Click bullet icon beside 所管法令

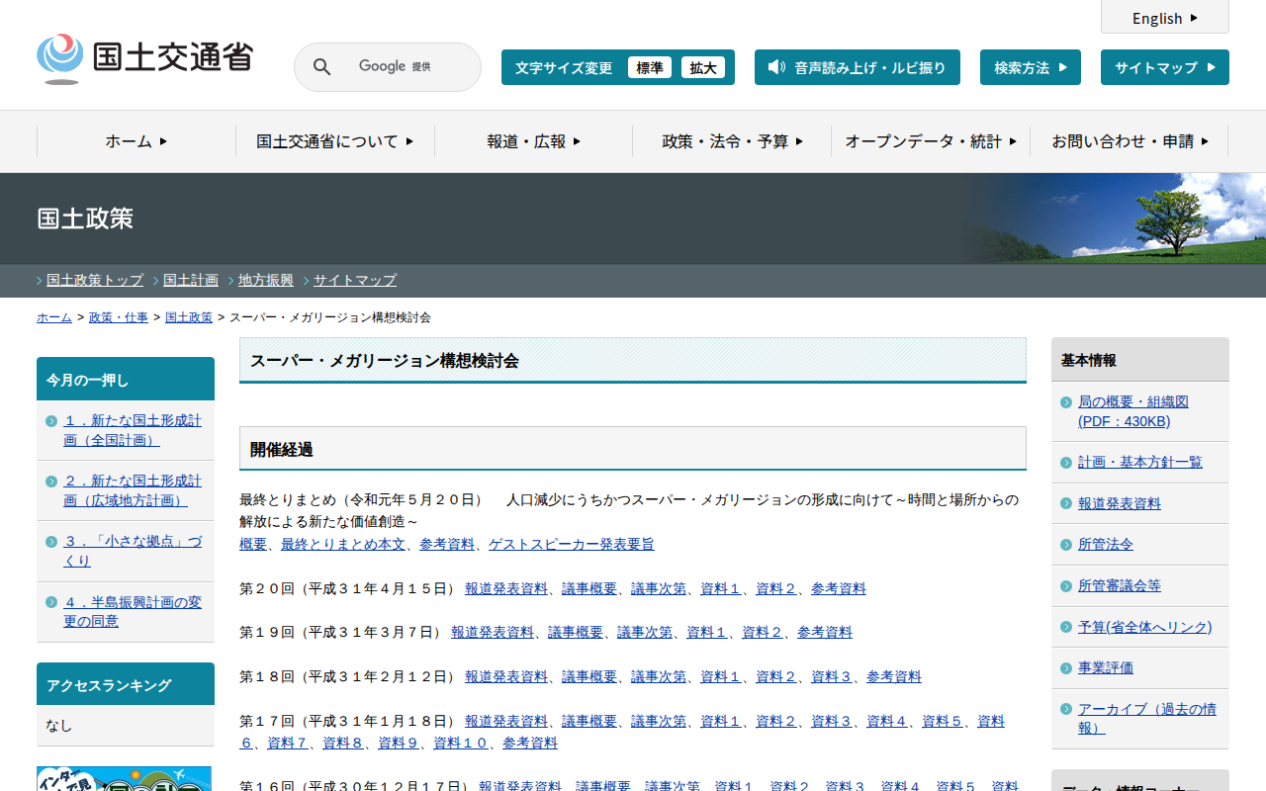(1065, 545)
